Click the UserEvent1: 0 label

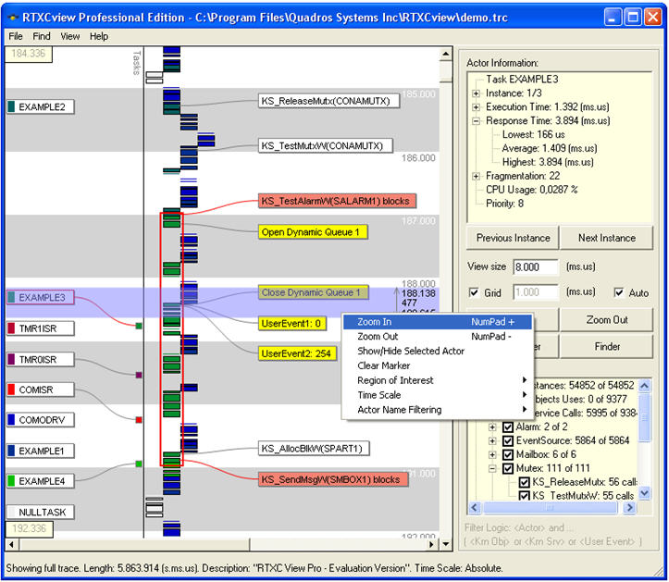(292, 324)
